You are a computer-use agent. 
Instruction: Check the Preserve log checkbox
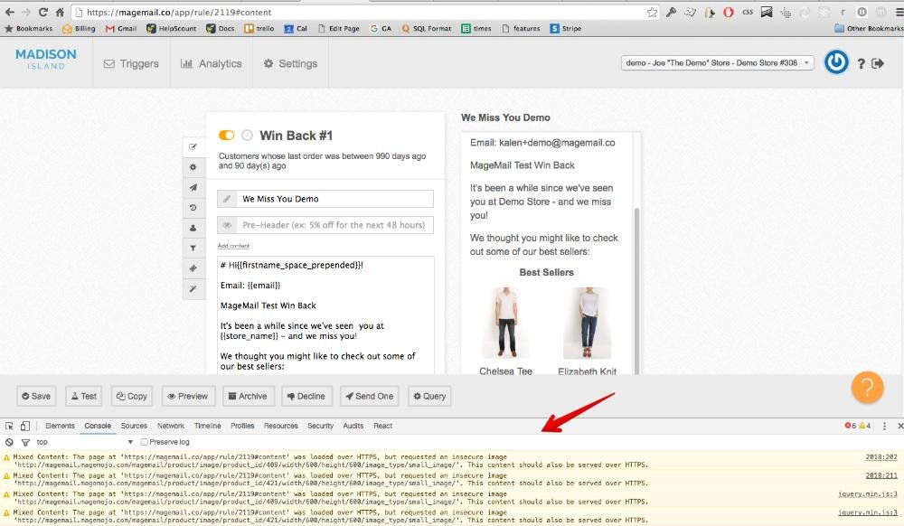point(145,442)
